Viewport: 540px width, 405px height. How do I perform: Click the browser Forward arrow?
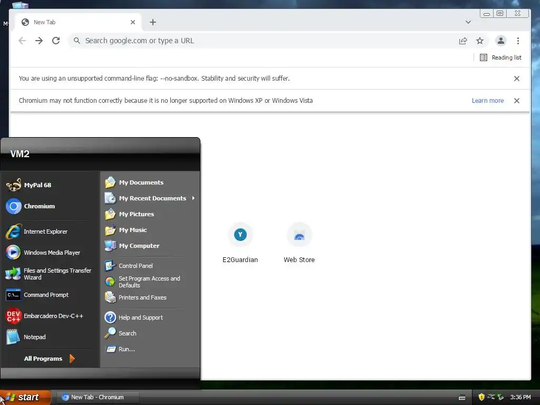[x=39, y=41]
